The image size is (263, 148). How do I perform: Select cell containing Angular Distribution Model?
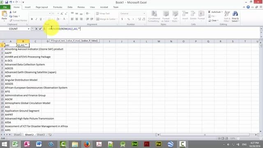click(21, 80)
